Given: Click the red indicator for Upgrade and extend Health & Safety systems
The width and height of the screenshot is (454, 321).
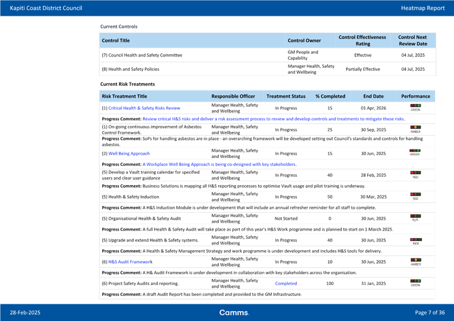Looking at the screenshot, I should coord(416,239).
